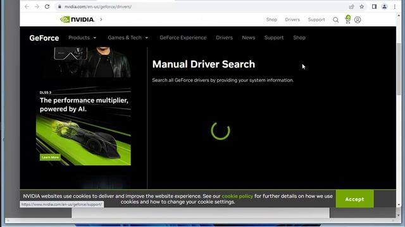
Task: Click Drivers in the top NVIDIA header
Action: [292, 20]
